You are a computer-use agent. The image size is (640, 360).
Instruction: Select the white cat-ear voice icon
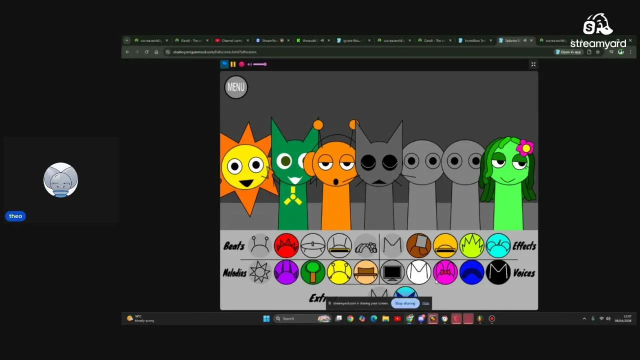(x=419, y=272)
